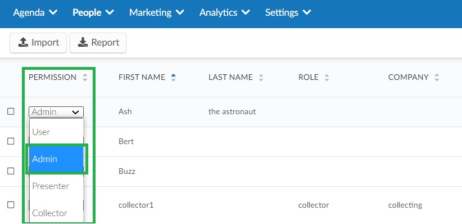Tick the checkbox for Buzz's row
Image resolution: width=462 pixels, height=224 pixels.
(11, 171)
